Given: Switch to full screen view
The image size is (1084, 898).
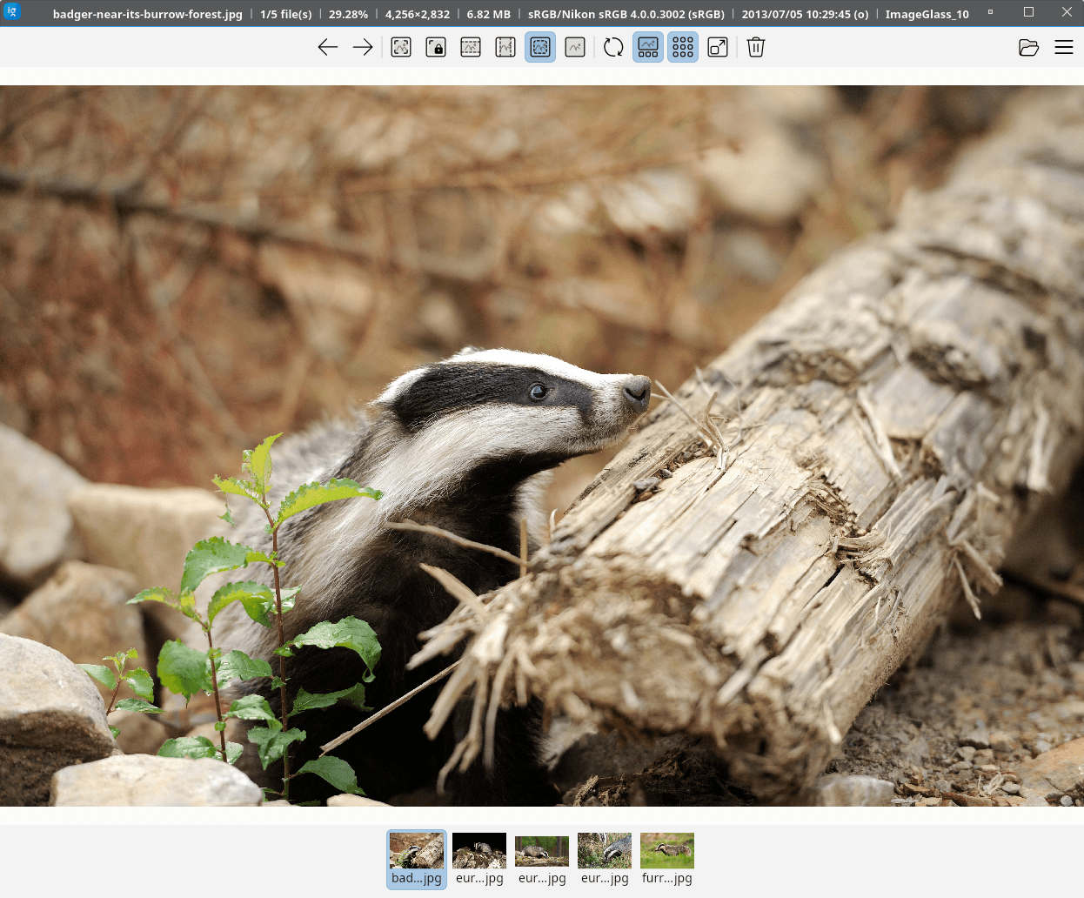Looking at the screenshot, I should pyautogui.click(x=718, y=47).
